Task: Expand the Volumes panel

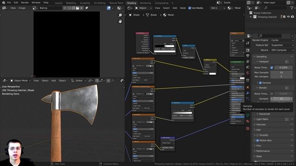Action: pyautogui.click(x=261, y=125)
